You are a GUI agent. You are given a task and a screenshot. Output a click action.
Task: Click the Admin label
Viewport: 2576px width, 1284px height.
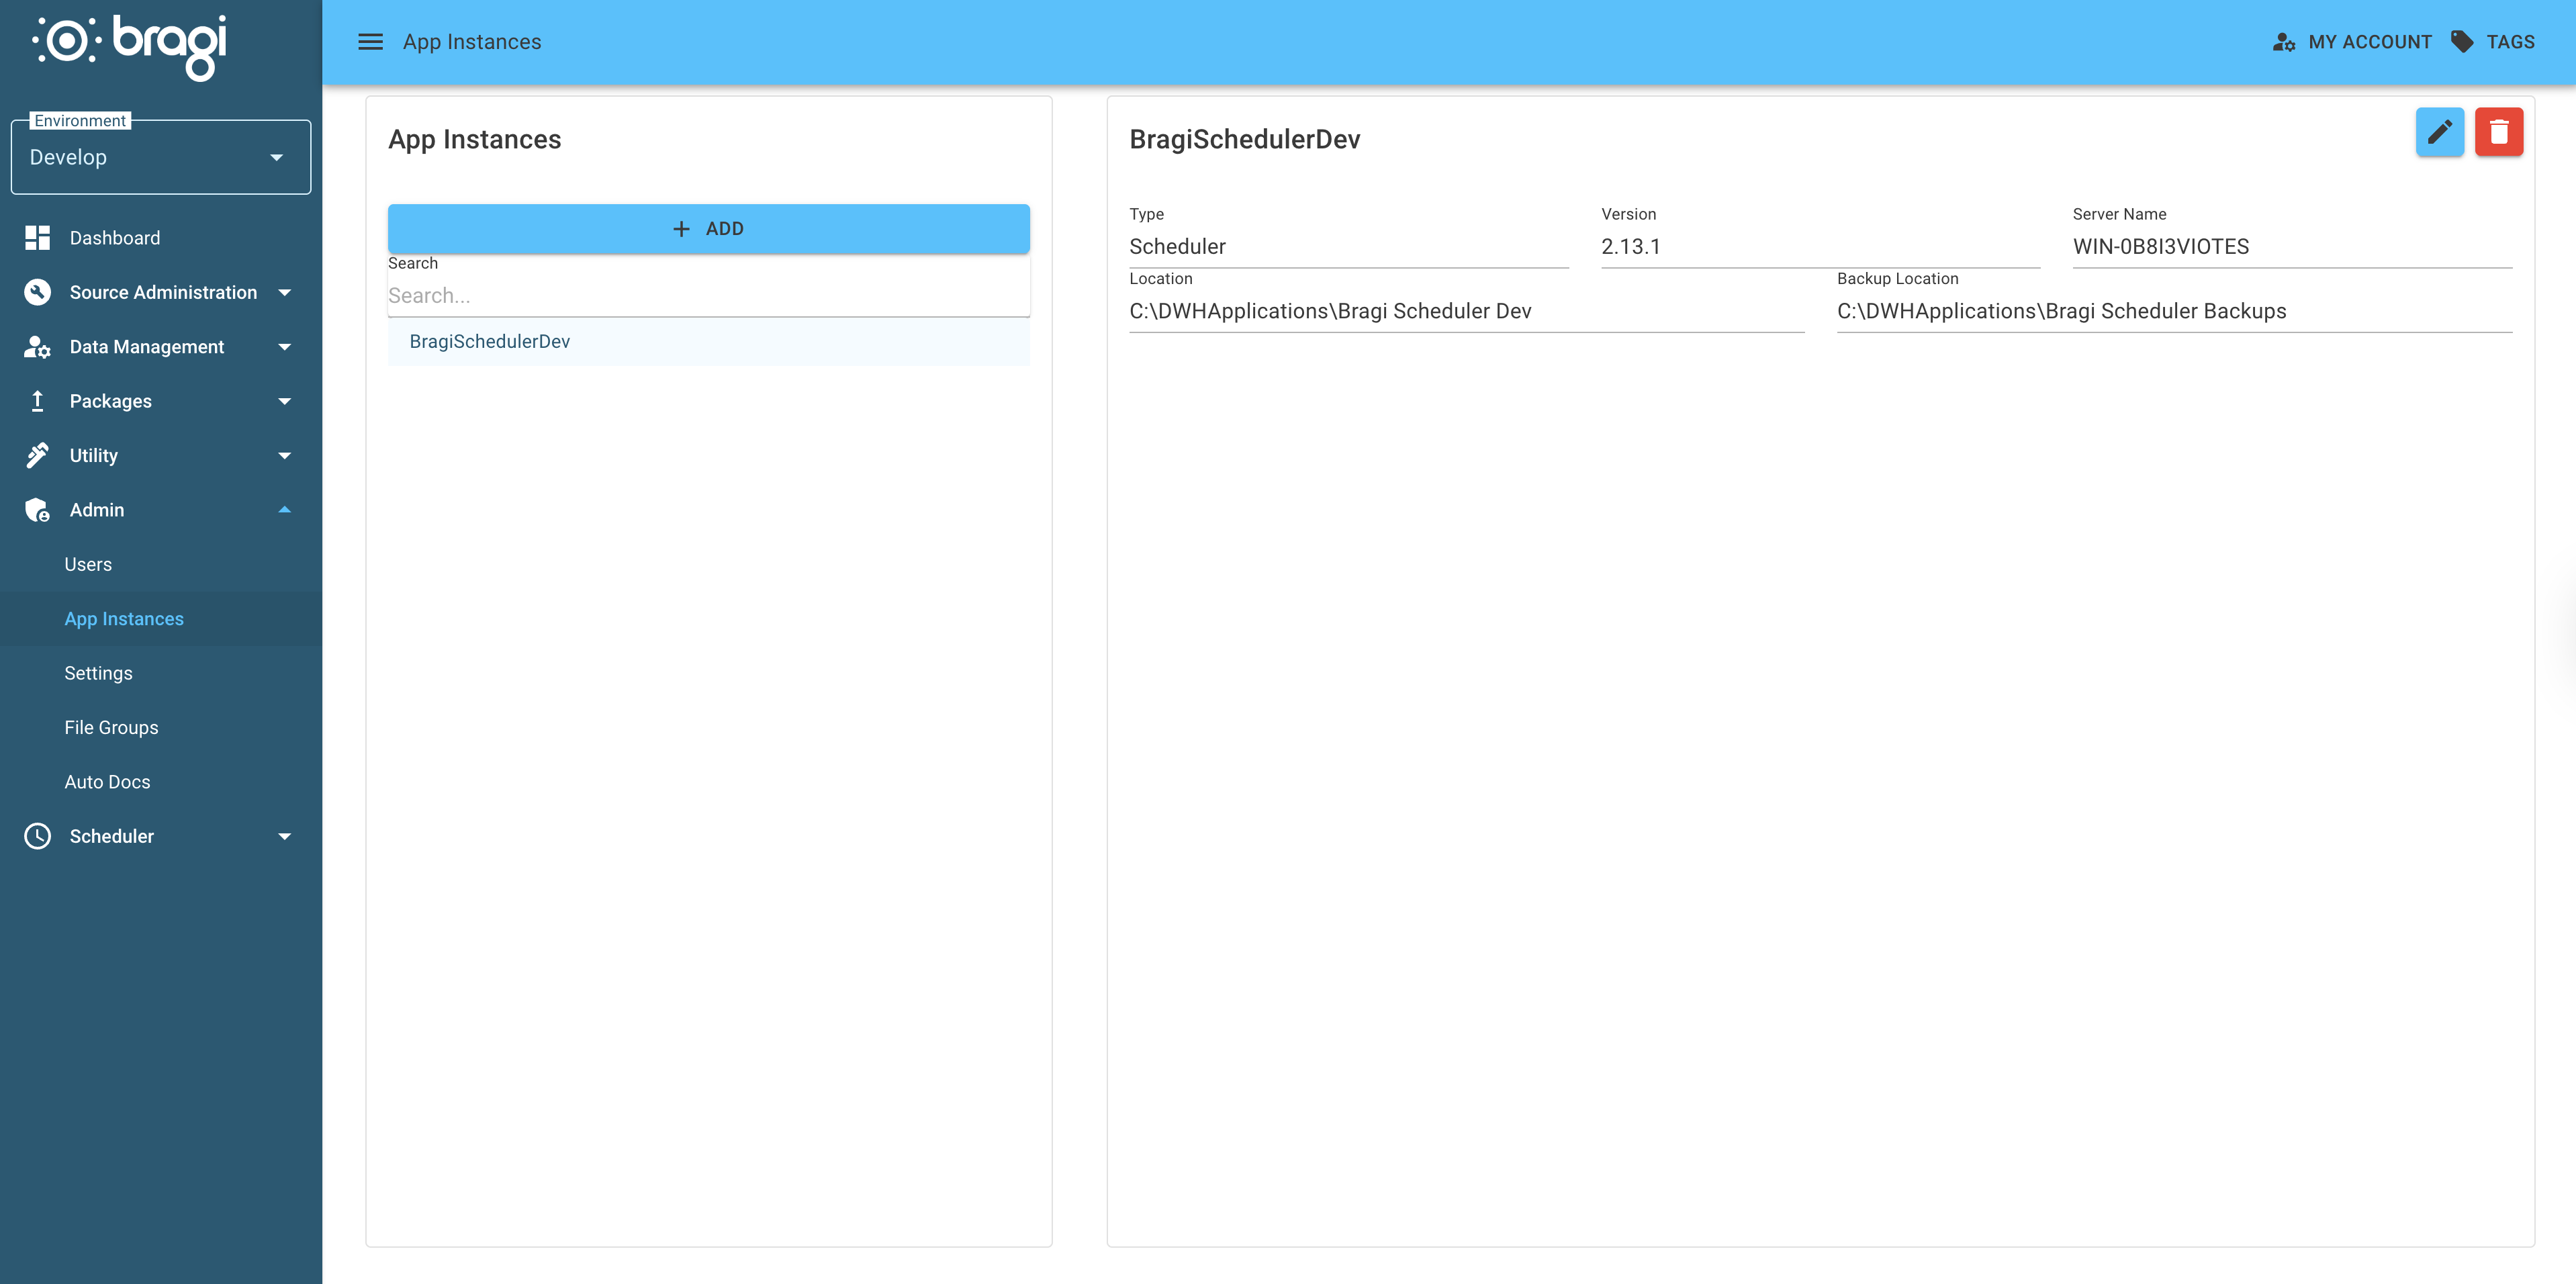click(96, 510)
